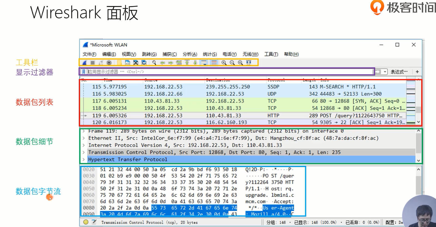Expand the Internet Protocol Version 4 row
The height and width of the screenshot is (227, 436).
point(84,145)
